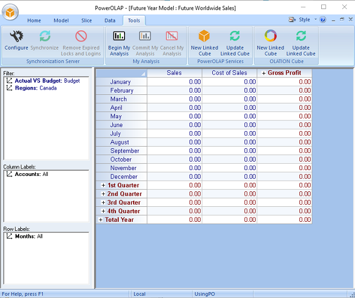Click Commit My Analysis icon
355x298 pixels.
145,36
